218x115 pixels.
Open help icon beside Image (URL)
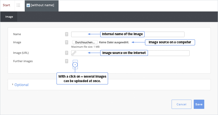pyautogui.click(x=67, y=53)
